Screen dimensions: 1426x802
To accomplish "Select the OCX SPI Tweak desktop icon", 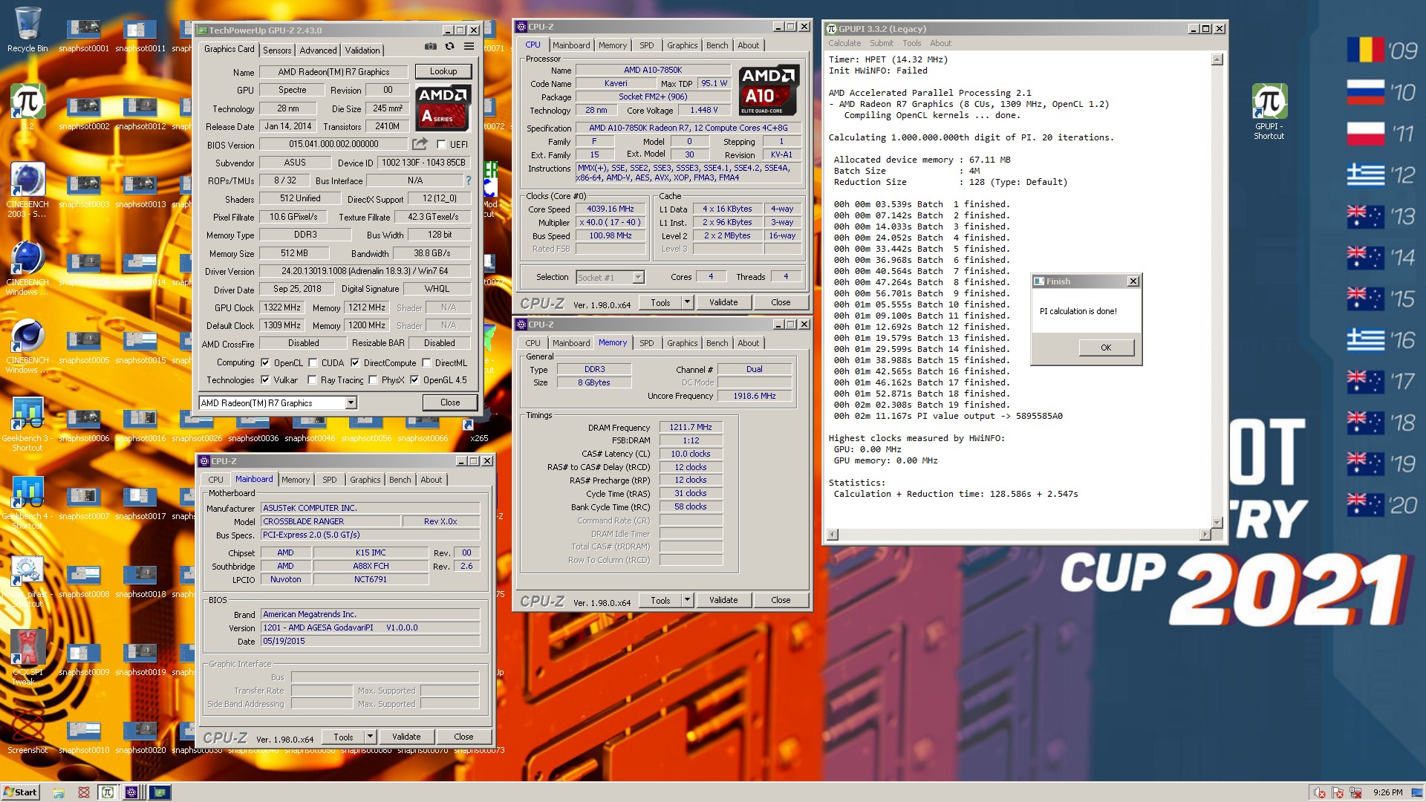I will pyautogui.click(x=27, y=658).
